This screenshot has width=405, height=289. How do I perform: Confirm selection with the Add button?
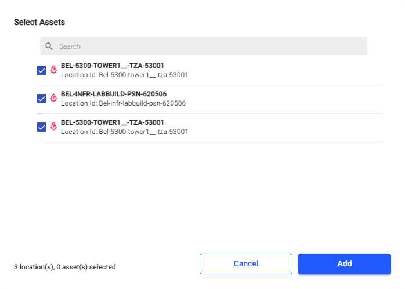click(x=344, y=263)
